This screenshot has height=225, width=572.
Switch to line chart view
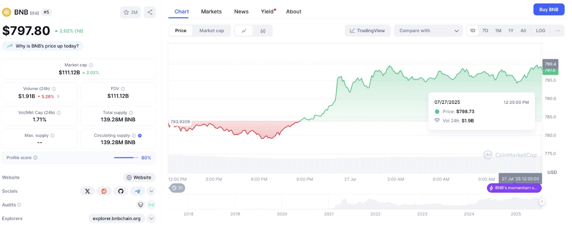point(244,31)
